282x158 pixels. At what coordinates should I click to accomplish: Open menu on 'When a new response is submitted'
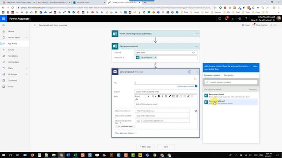coord(196,34)
